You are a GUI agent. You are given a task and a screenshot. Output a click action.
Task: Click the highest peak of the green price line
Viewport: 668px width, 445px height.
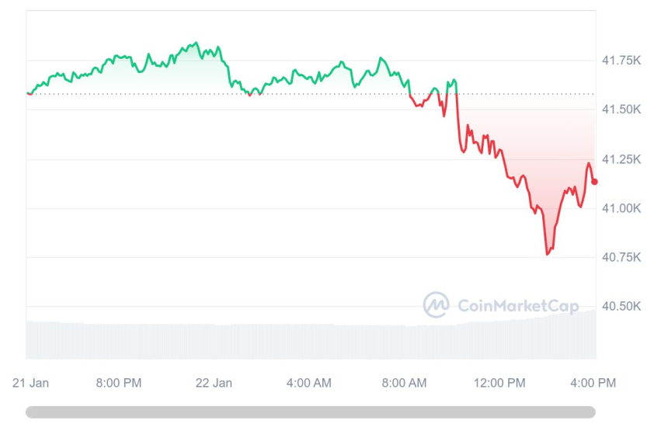click(x=197, y=43)
